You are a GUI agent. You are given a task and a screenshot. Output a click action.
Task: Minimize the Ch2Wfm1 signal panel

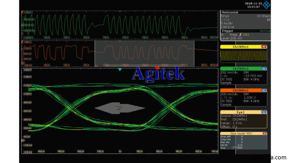[264, 68]
